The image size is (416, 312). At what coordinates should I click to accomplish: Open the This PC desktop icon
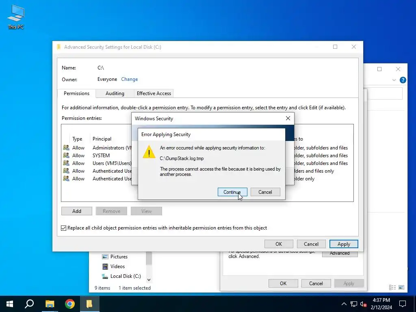16,17
